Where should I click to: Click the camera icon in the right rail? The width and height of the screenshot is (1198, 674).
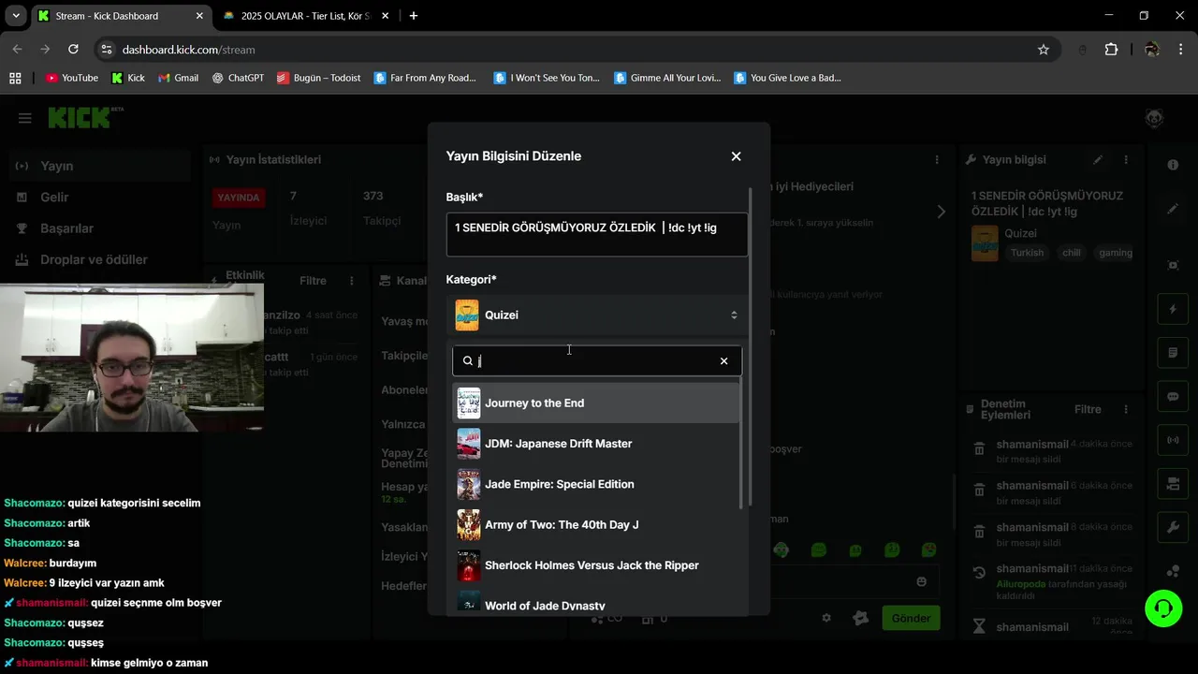[1173, 484]
